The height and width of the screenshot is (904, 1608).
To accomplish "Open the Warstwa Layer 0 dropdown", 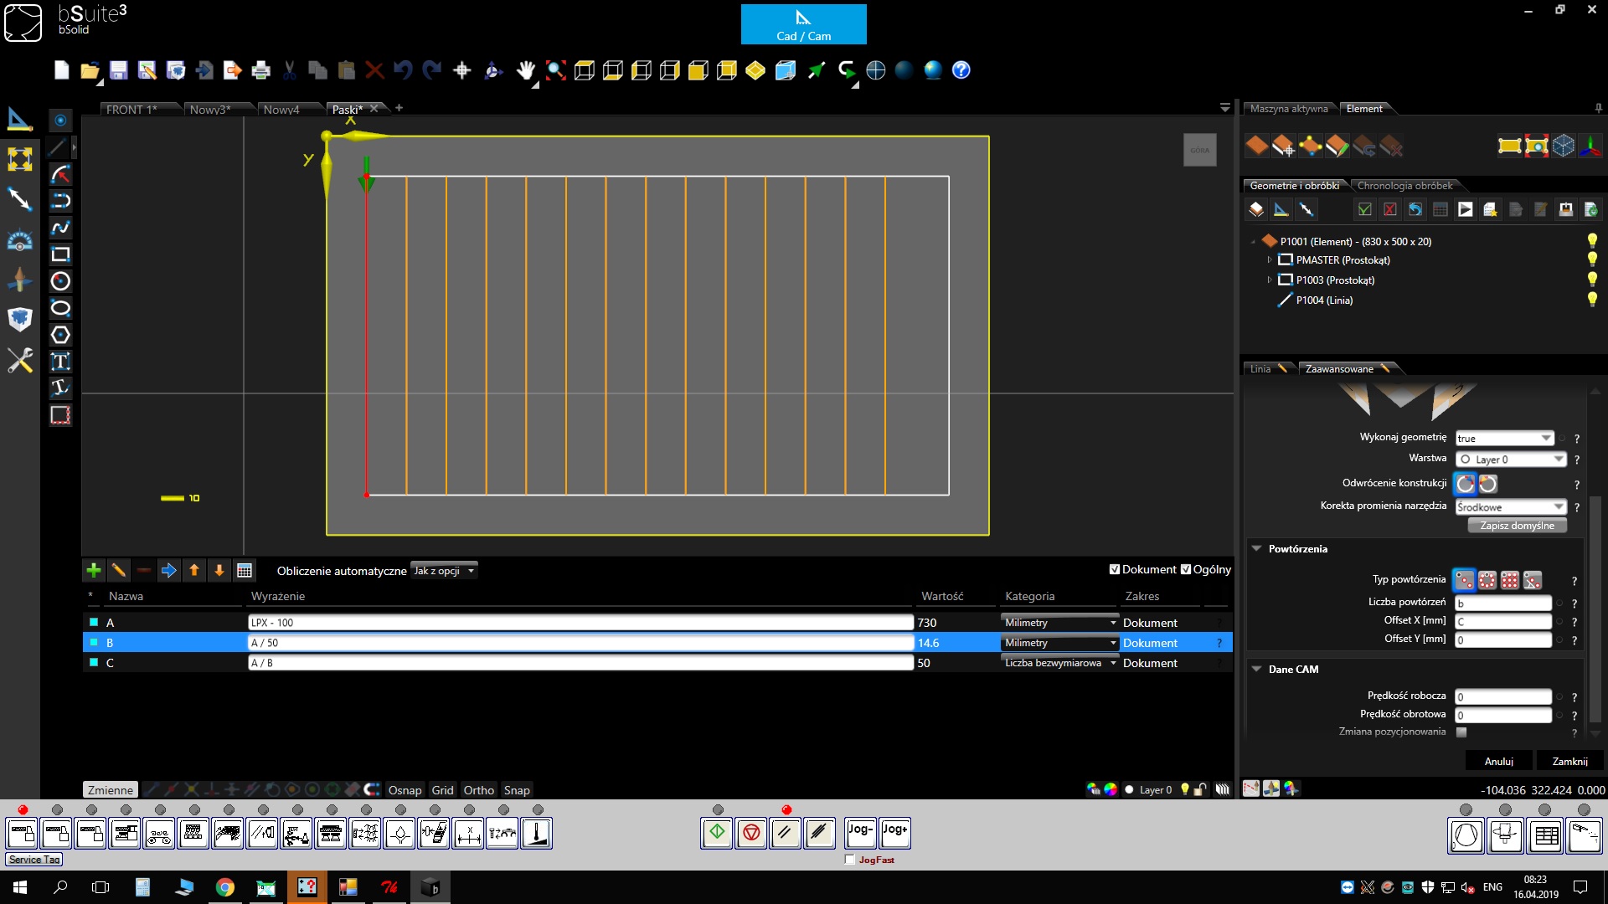I will [x=1511, y=460].
